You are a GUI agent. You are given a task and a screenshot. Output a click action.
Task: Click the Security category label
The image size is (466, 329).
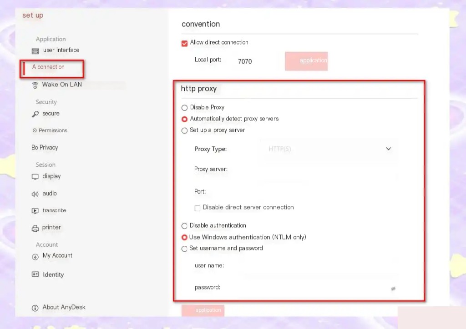tap(46, 102)
